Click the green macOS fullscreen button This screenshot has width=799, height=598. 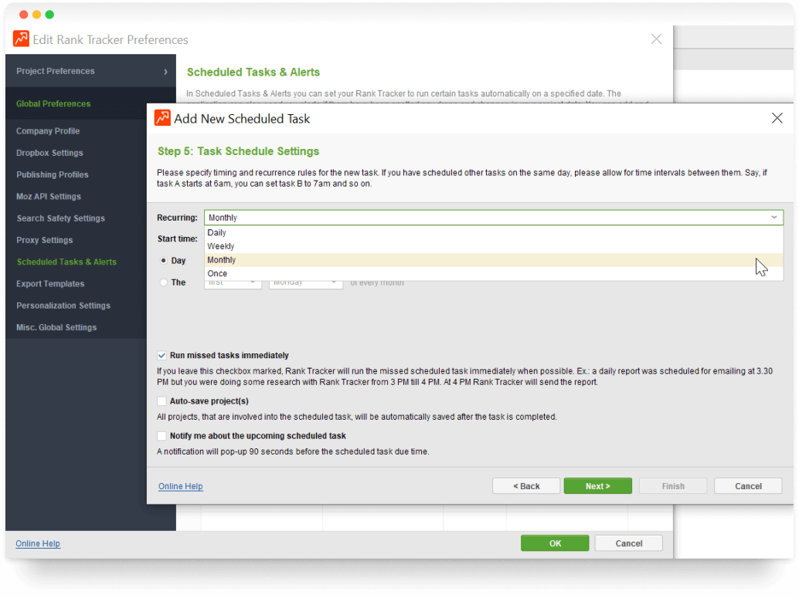point(49,14)
